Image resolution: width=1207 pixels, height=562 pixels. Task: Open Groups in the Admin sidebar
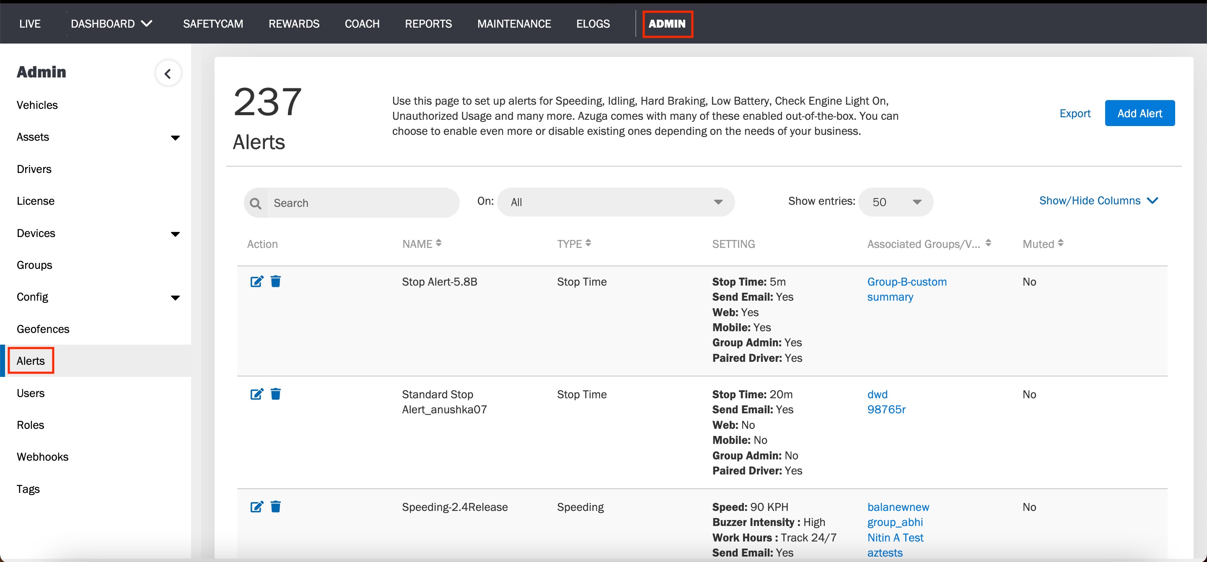click(x=34, y=265)
